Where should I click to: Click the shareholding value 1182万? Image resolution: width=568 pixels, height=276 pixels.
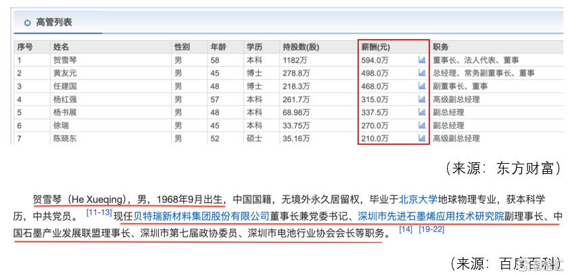point(295,60)
